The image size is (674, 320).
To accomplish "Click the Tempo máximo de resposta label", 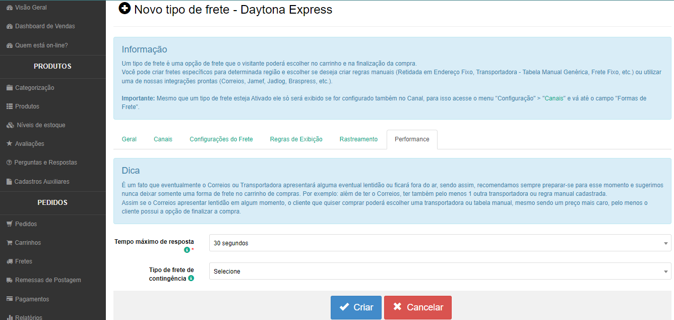I will pyautogui.click(x=154, y=242).
